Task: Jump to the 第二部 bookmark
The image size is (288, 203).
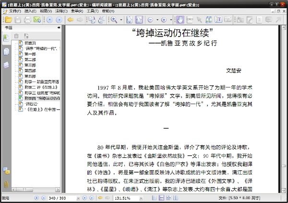Action: click(30, 60)
